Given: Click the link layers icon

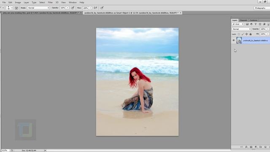Looking at the screenshot, I should coord(242,147).
